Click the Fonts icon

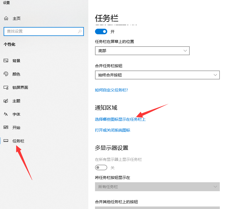tap(6, 114)
